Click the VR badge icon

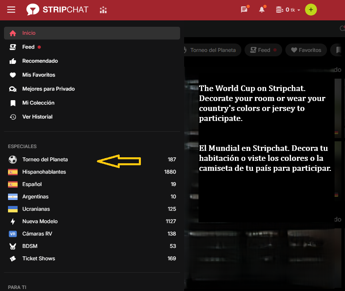[x=13, y=234]
